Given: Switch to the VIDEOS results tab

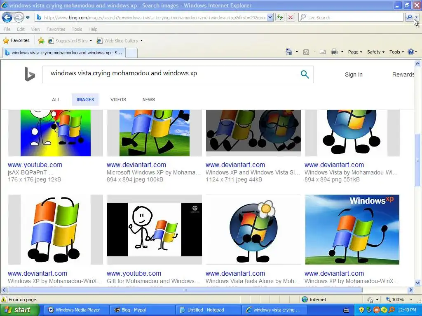Looking at the screenshot, I should click(118, 100).
